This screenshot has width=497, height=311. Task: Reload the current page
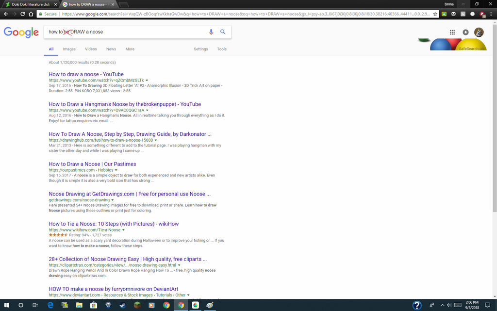22,14
